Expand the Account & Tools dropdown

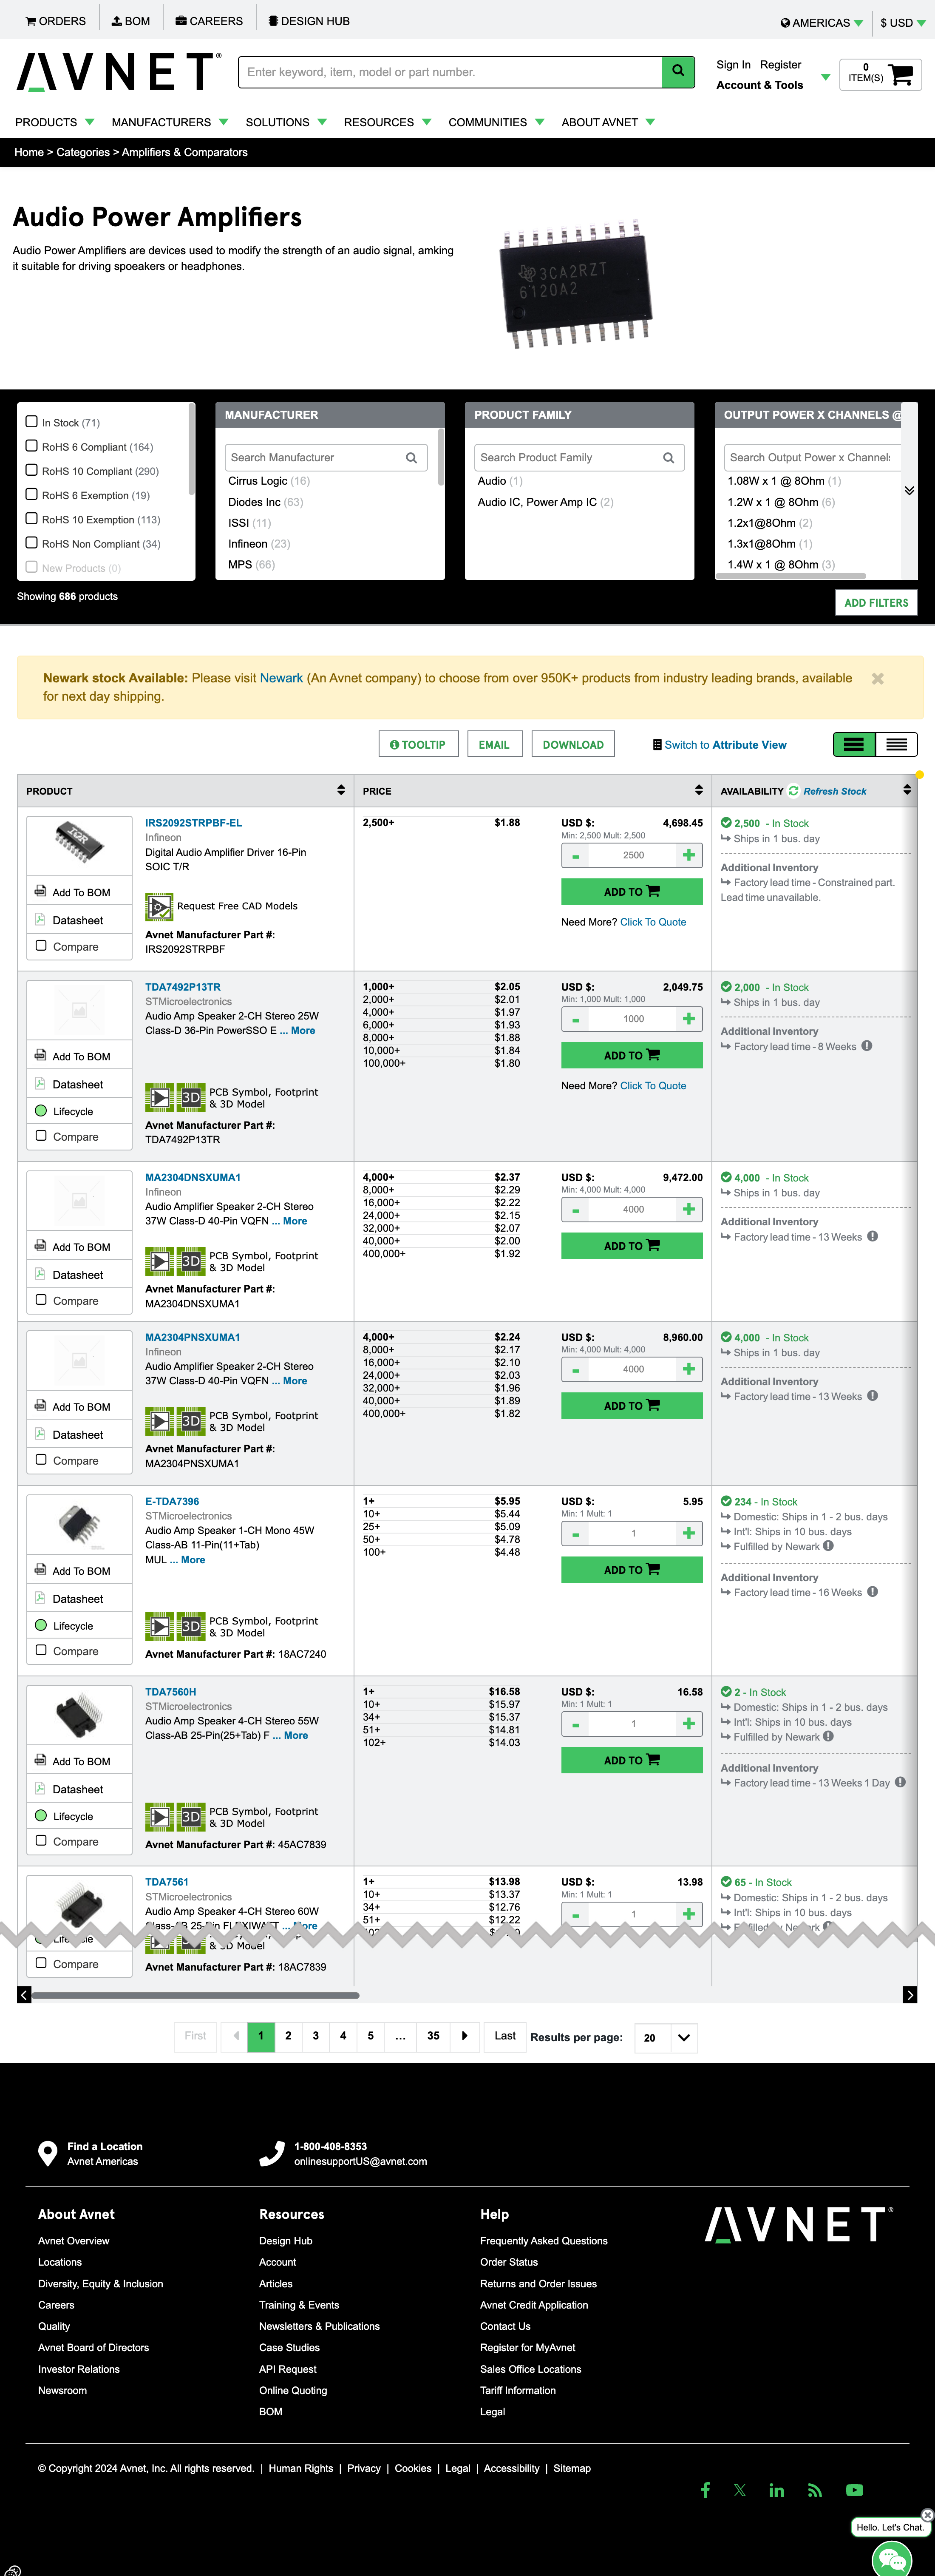tap(824, 76)
